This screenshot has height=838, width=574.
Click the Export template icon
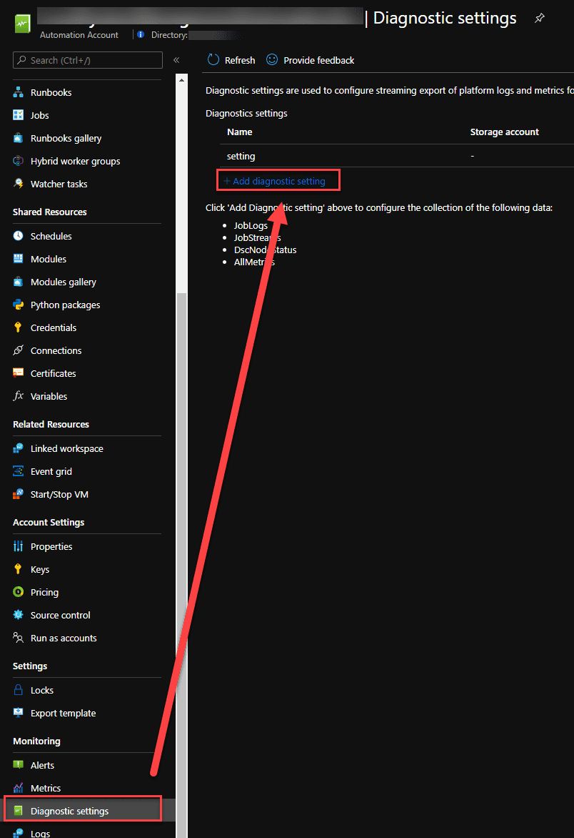18,713
